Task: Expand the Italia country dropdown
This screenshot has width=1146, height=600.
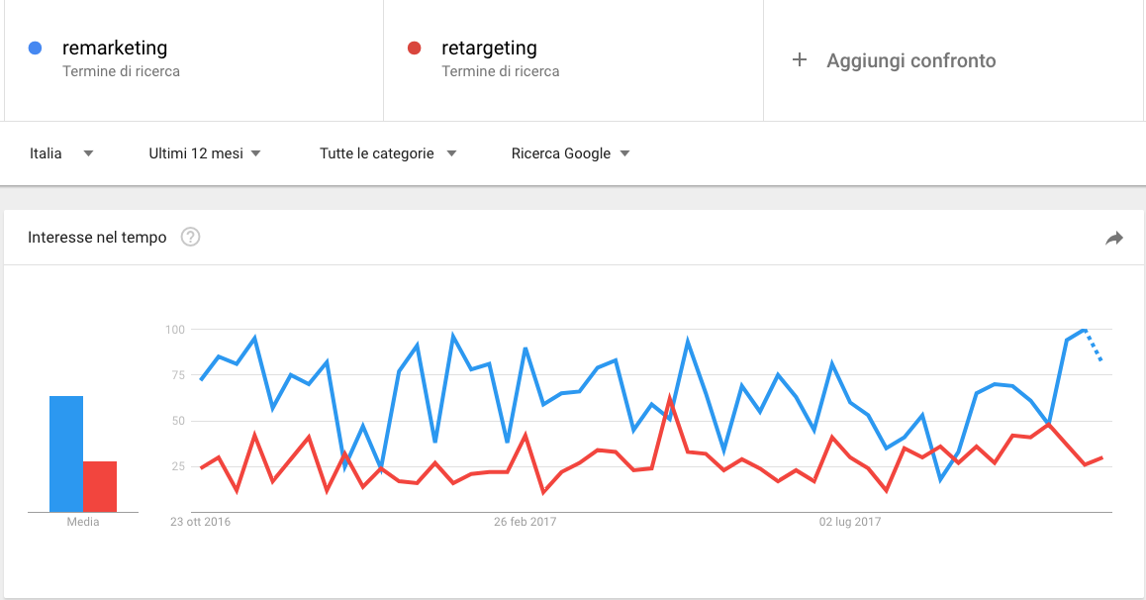Action: 61,153
